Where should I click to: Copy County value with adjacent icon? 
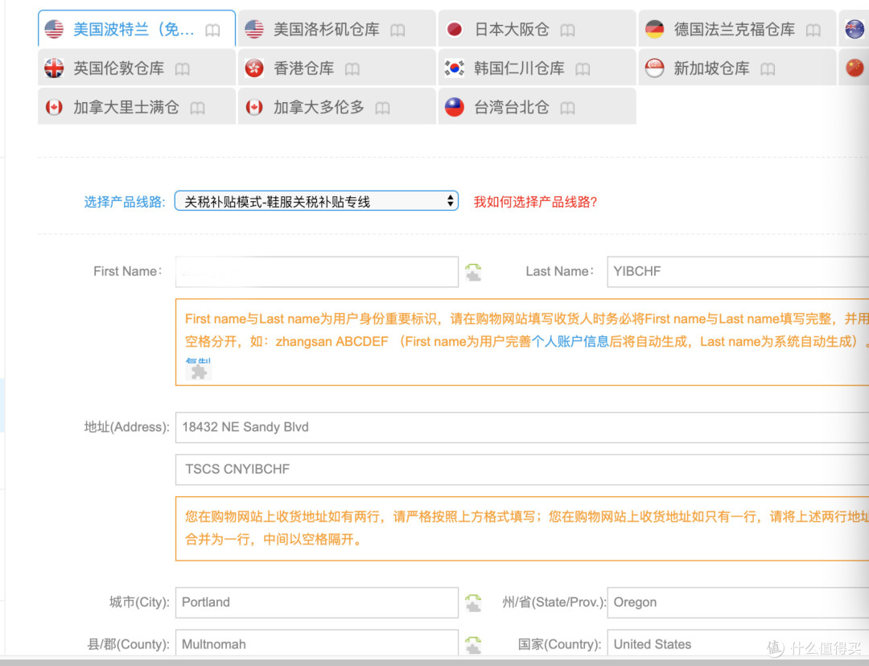click(x=473, y=645)
